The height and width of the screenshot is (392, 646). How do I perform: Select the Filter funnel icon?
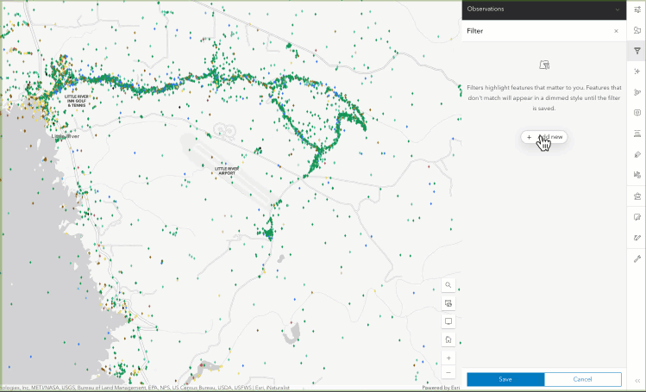[637, 51]
